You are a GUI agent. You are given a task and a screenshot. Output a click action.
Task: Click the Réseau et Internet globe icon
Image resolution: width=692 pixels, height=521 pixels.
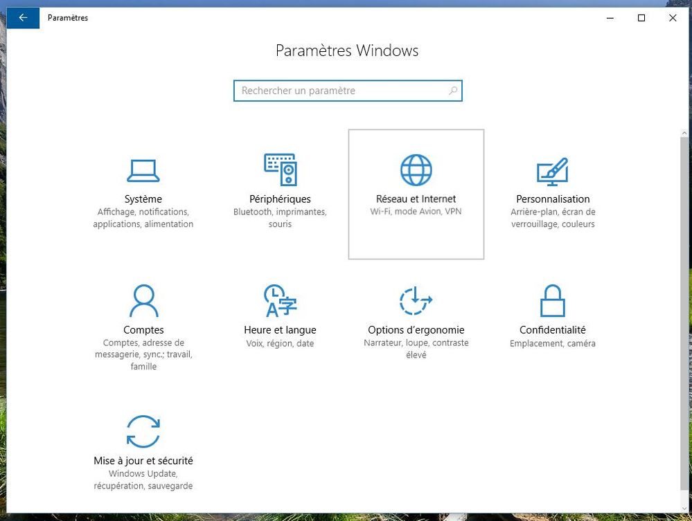416,170
